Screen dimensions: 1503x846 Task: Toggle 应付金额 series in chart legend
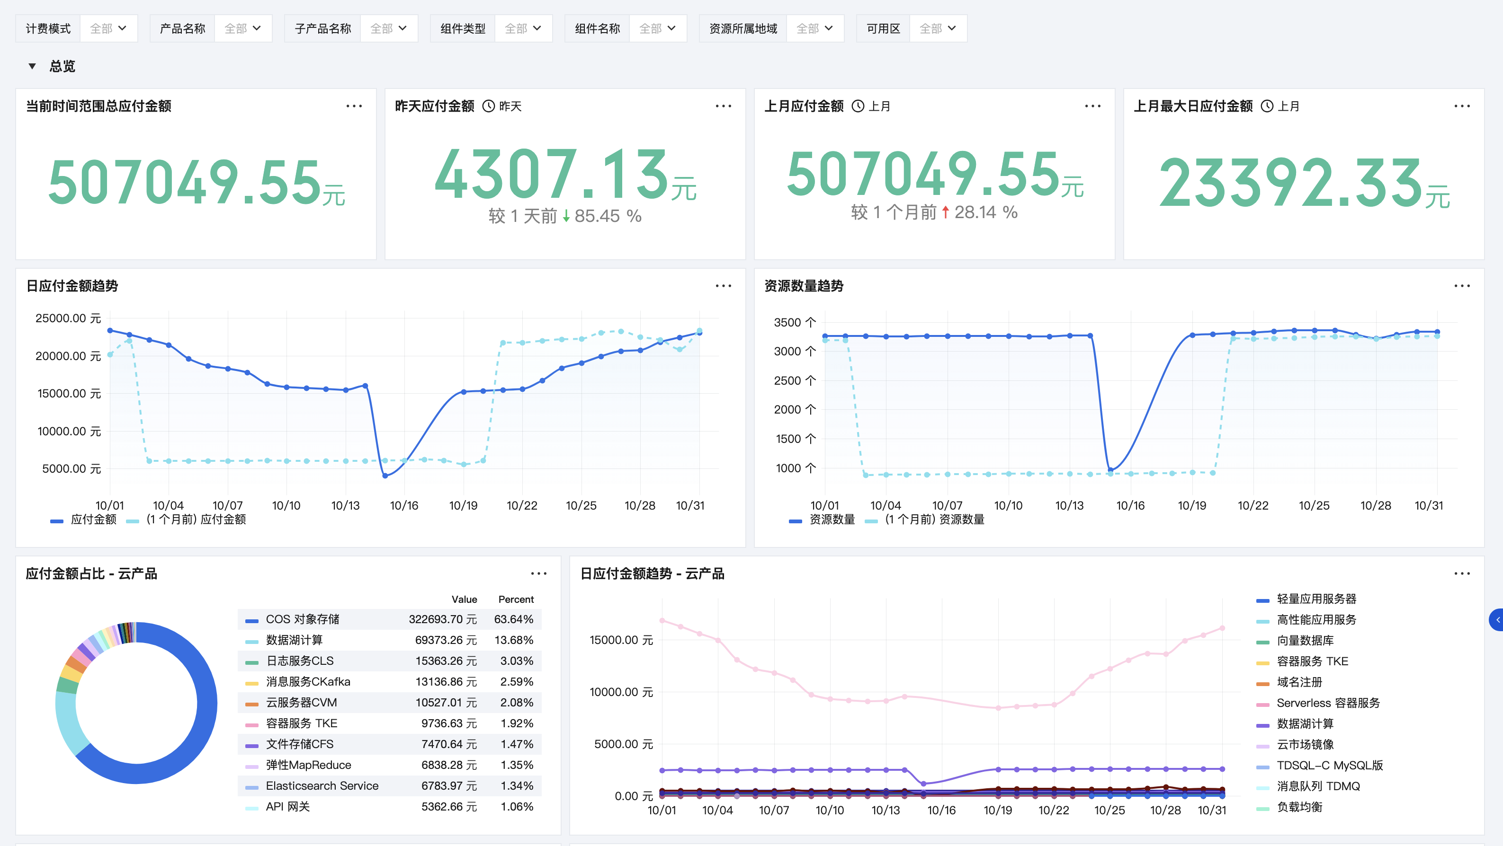click(x=92, y=520)
